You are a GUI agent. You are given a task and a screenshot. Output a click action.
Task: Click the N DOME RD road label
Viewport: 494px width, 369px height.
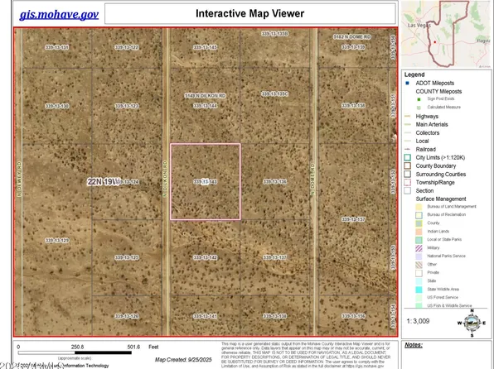click(312, 179)
